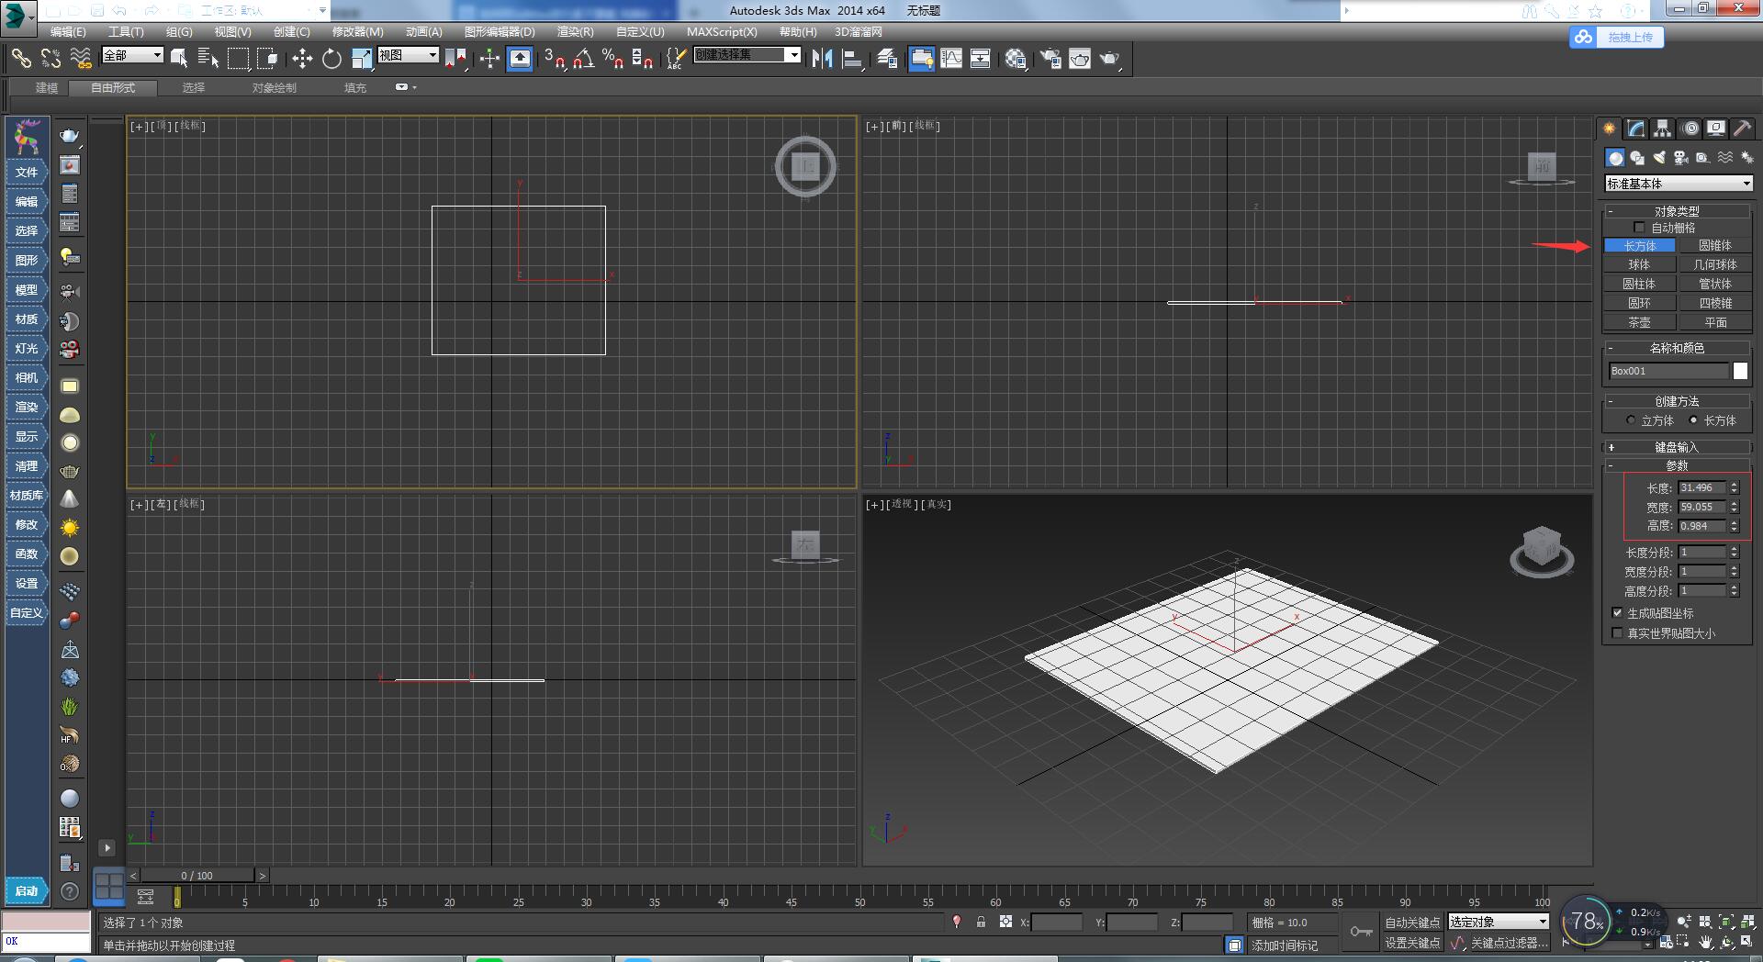Select the 立方体 creation method radio button
Screen dimensions: 1763x962
[x=1631, y=420]
